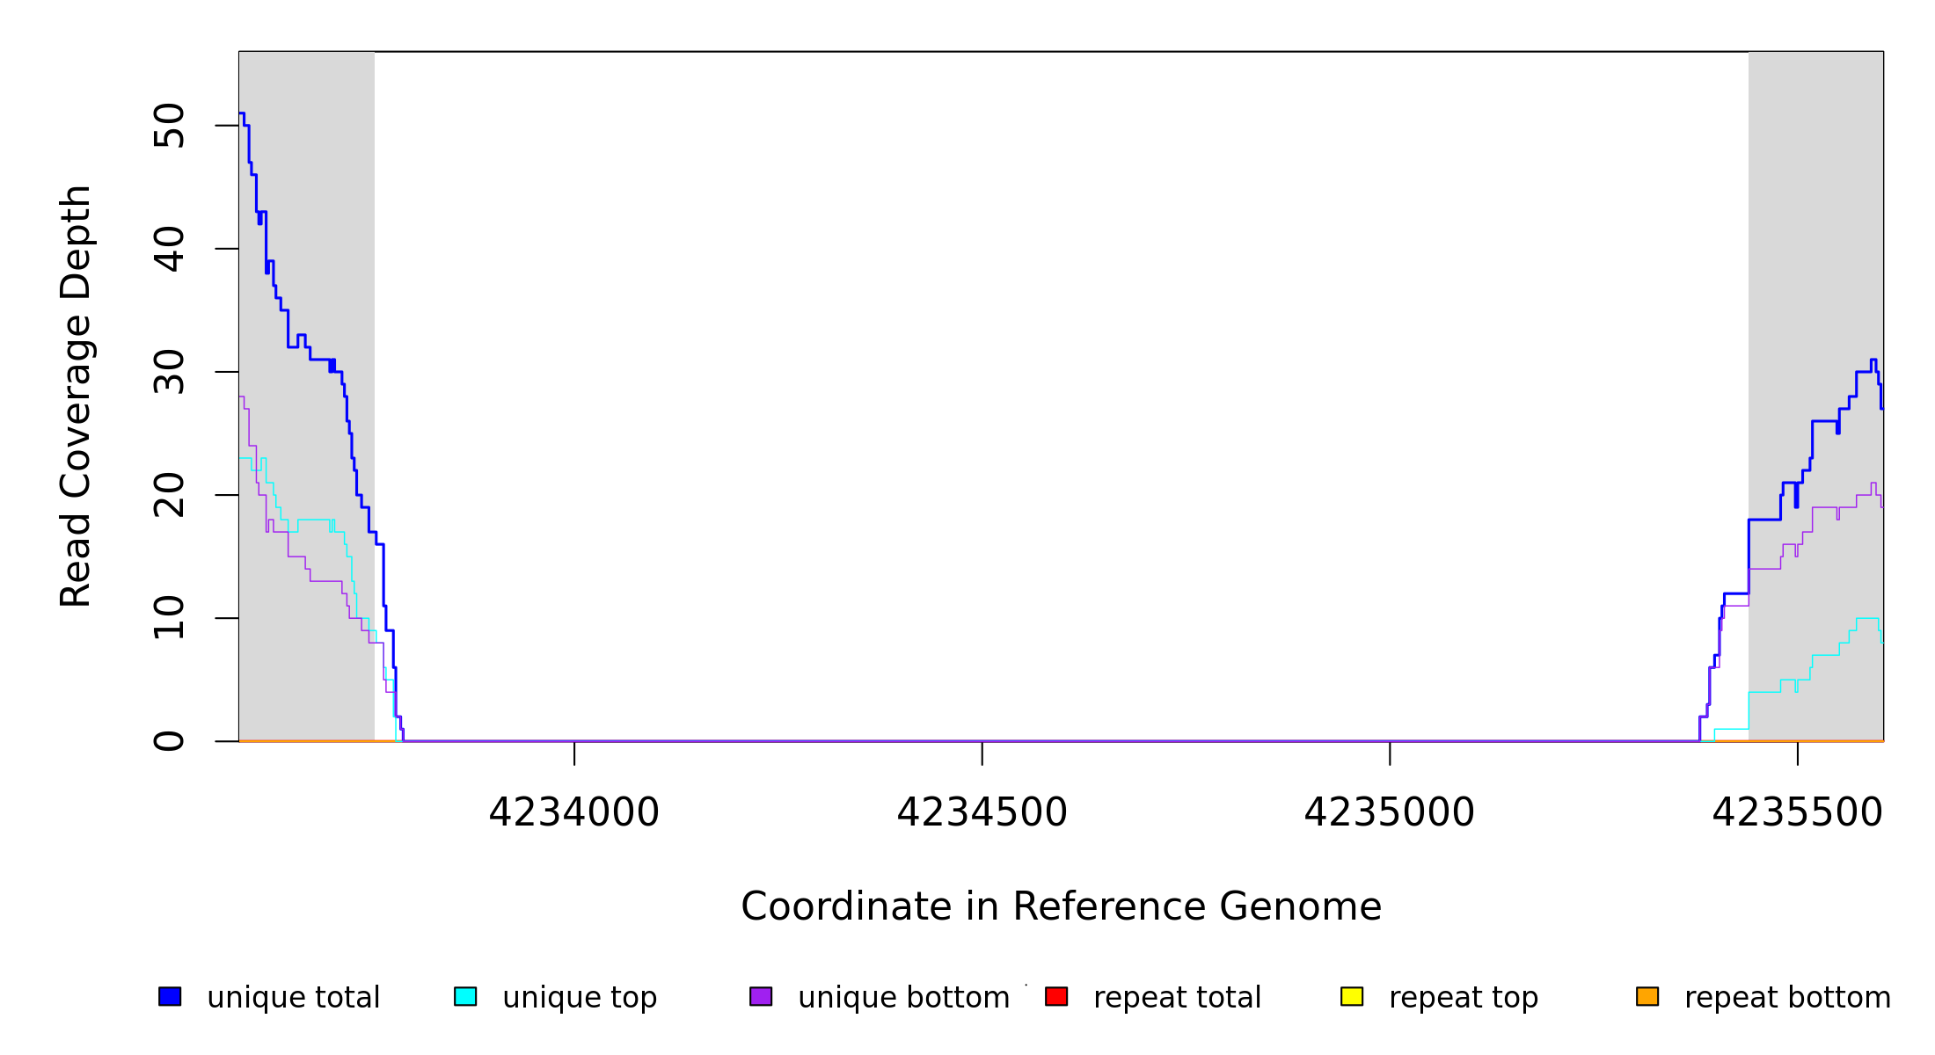The width and height of the screenshot is (1935, 1055).
Task: Click the 4235500 x-axis tick label
Action: click(x=1797, y=812)
